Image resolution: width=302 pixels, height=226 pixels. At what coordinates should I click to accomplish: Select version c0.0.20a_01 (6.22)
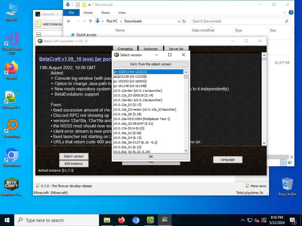pos(148,147)
